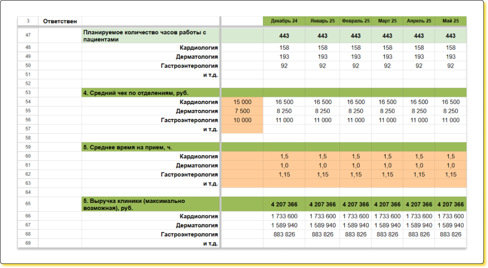The width and height of the screenshot is (488, 268).
Task: Click the "Май 25" column header
Action: [451, 21]
